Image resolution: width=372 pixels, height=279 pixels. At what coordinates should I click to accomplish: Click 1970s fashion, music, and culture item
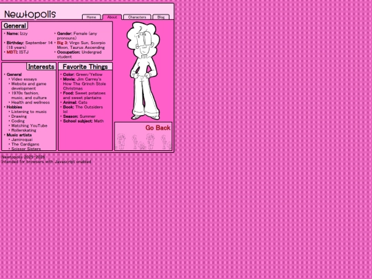click(x=29, y=95)
